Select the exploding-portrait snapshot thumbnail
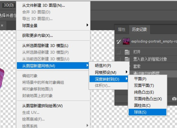This screenshot has width=177, height=128. [126, 41]
